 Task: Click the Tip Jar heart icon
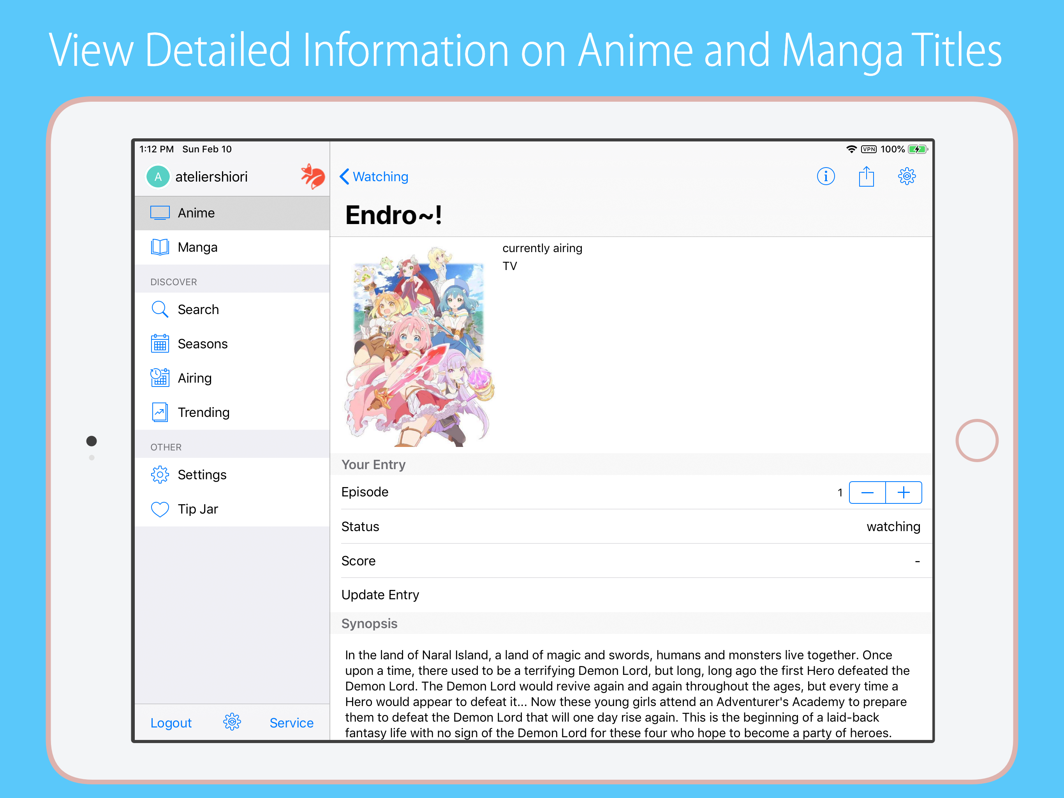(160, 509)
